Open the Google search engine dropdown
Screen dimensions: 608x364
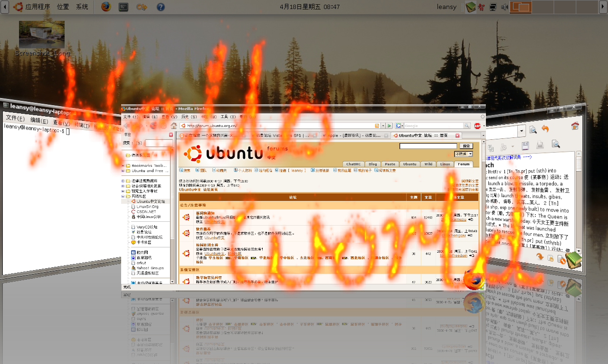tap(399, 126)
